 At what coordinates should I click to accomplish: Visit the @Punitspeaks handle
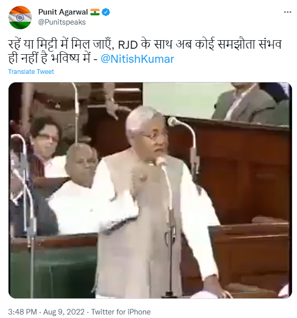point(62,22)
